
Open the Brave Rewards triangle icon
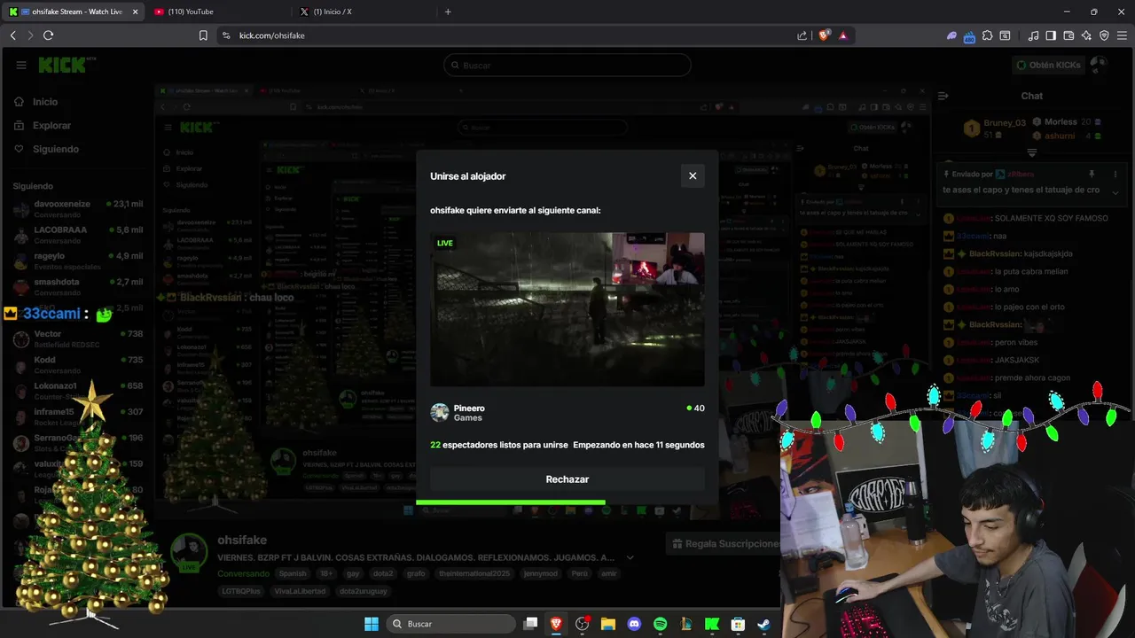842,35
